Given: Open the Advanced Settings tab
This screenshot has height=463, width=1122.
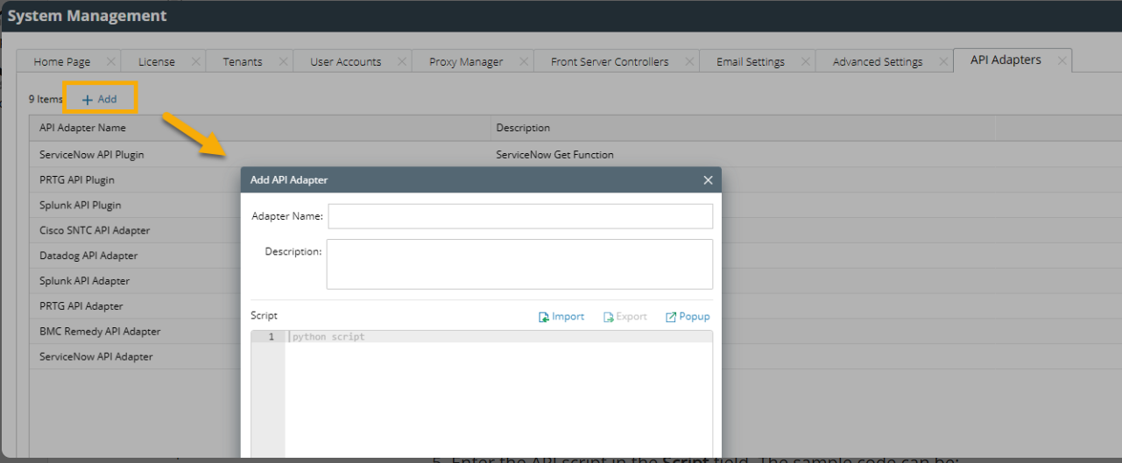Looking at the screenshot, I should pyautogui.click(x=878, y=62).
